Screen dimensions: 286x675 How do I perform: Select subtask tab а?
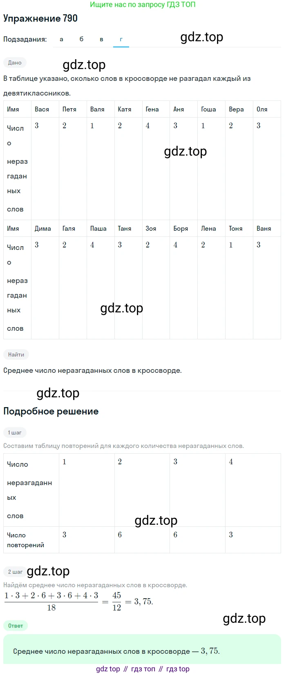coord(61,39)
